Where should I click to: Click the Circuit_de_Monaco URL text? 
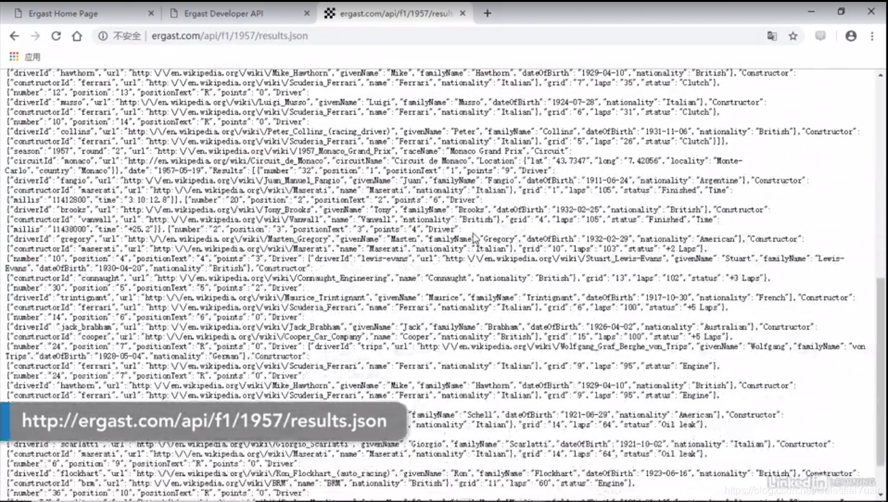click(x=241, y=161)
